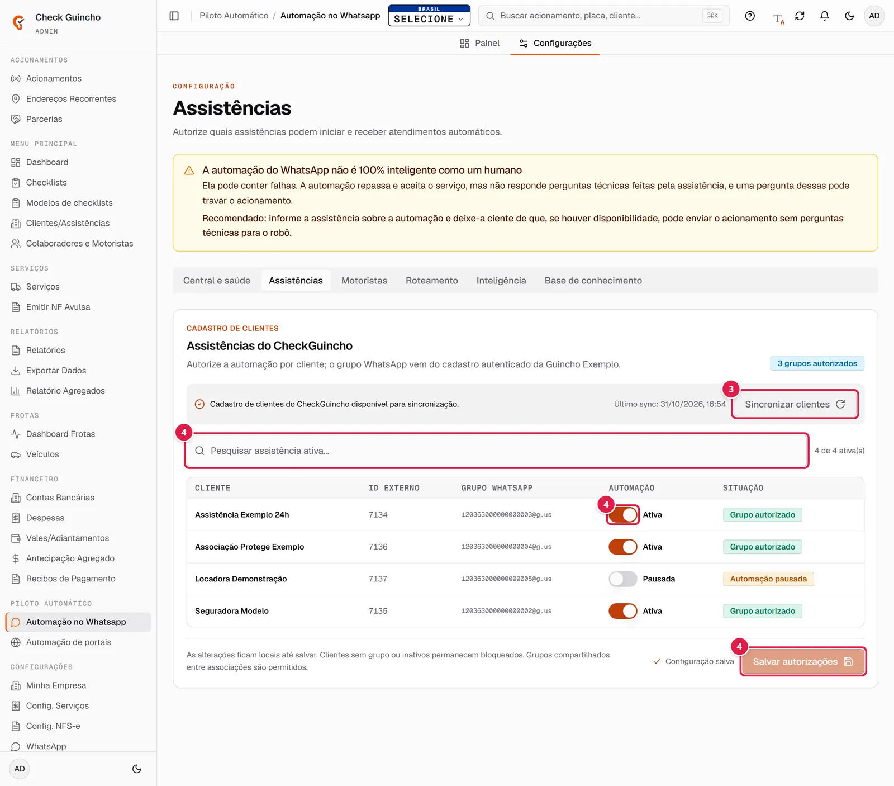Open Contas Bancárias

tap(78, 498)
